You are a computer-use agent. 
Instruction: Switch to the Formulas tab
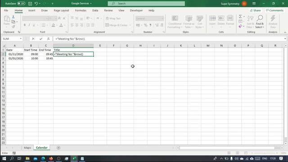[x=81, y=10]
